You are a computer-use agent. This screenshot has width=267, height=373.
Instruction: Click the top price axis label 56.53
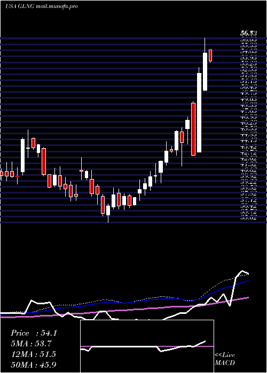[x=248, y=34]
